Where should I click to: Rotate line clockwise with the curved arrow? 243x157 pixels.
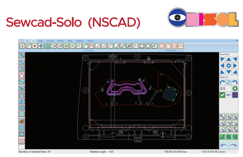point(222,82)
